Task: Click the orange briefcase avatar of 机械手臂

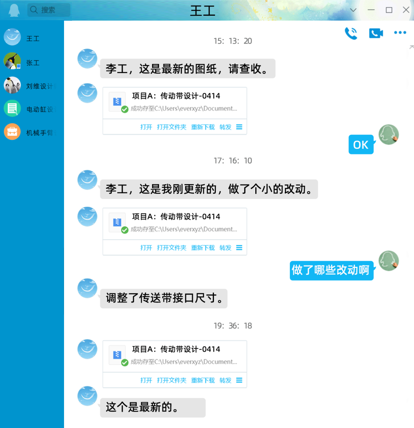Action: coord(12,132)
